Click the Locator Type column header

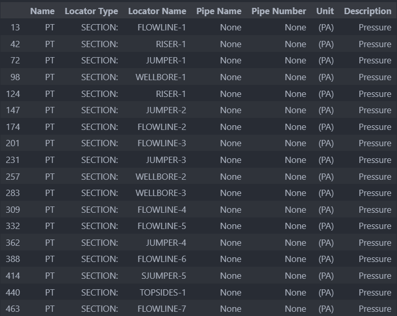[x=91, y=11]
